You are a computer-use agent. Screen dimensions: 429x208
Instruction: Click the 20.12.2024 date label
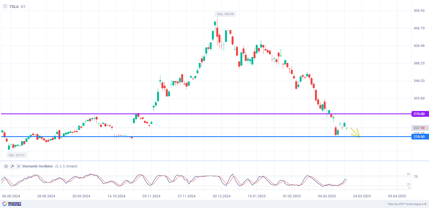pyautogui.click(x=222, y=196)
